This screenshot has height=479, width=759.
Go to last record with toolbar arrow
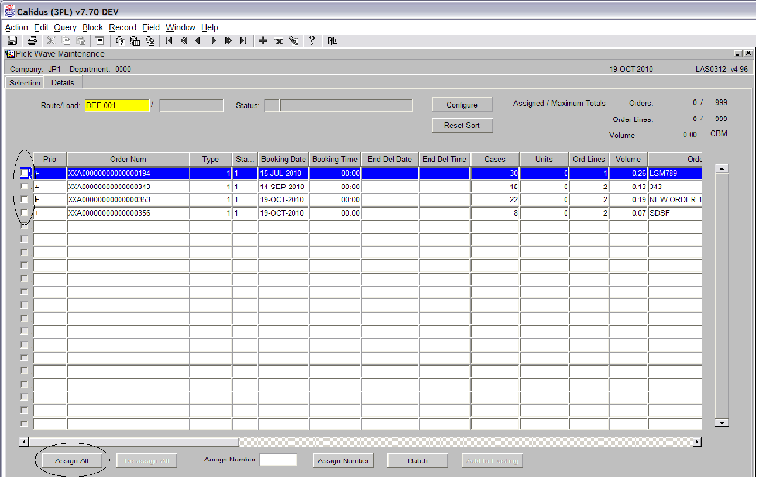[x=243, y=40]
